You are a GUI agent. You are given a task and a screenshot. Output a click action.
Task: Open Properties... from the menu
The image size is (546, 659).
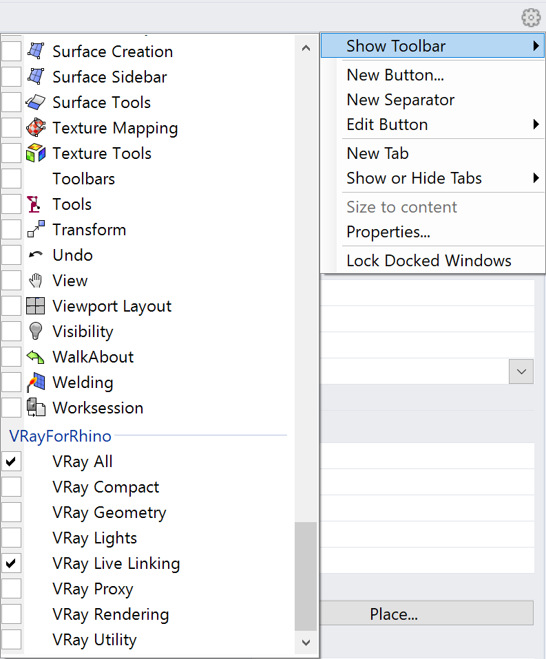tap(388, 232)
